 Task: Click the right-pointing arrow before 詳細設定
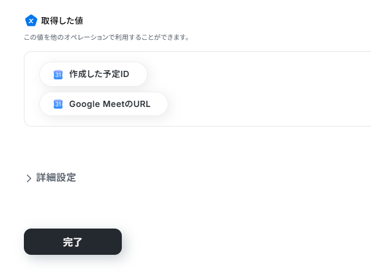[29, 178]
